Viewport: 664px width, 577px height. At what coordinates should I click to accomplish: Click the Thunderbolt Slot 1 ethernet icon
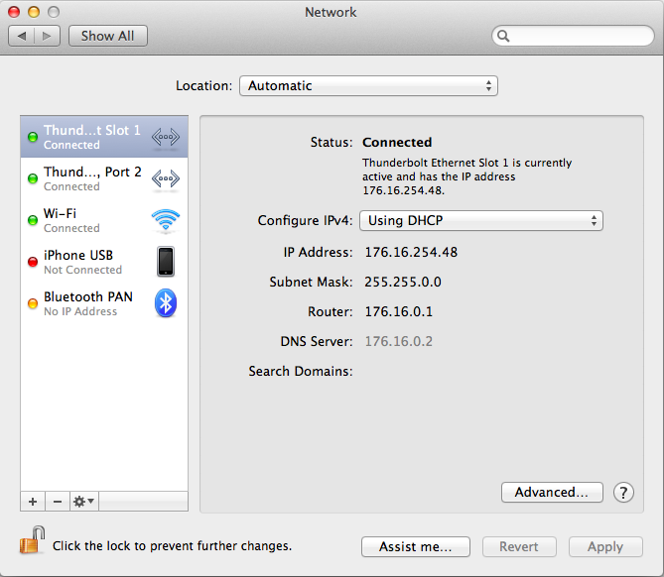point(166,137)
